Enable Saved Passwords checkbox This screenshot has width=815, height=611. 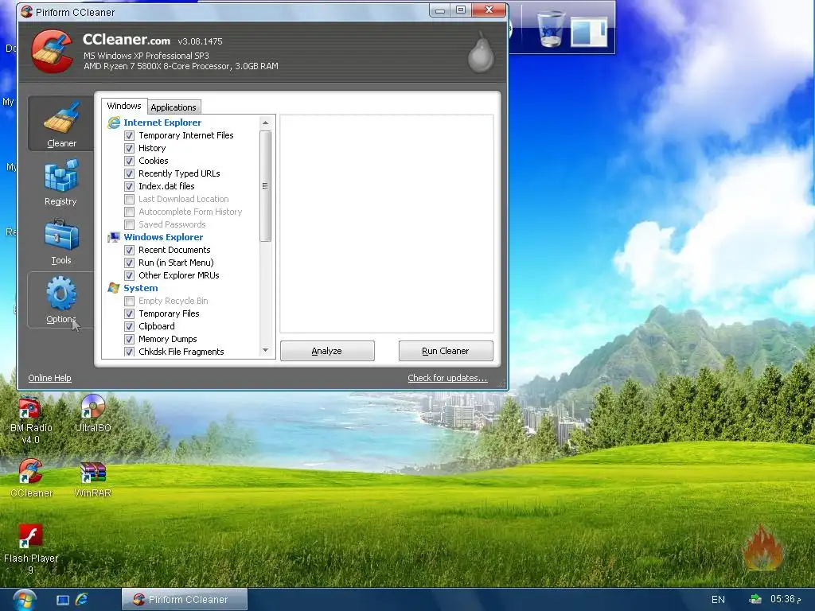(130, 225)
